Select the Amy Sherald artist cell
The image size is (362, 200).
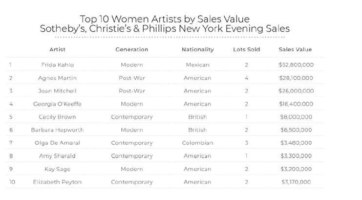click(58, 156)
